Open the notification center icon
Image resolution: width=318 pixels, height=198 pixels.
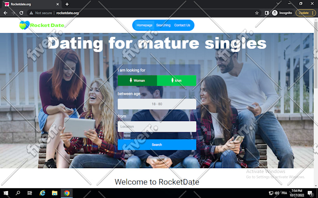tap(311, 193)
